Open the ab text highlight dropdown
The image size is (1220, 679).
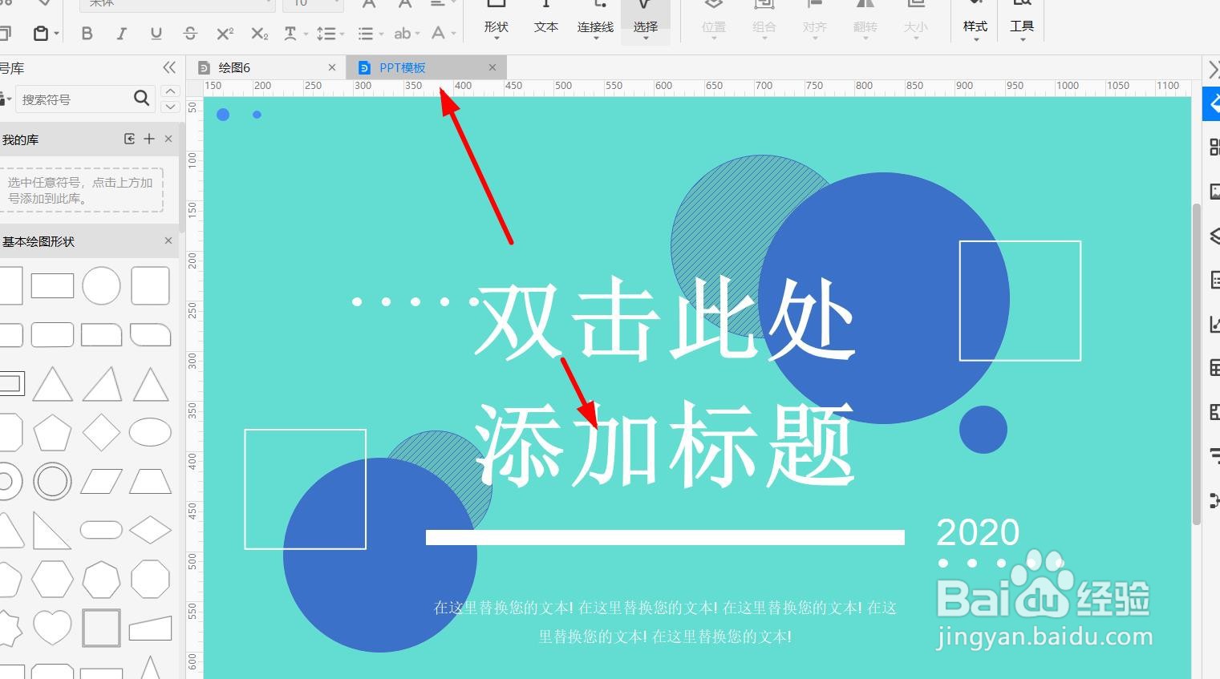(407, 33)
